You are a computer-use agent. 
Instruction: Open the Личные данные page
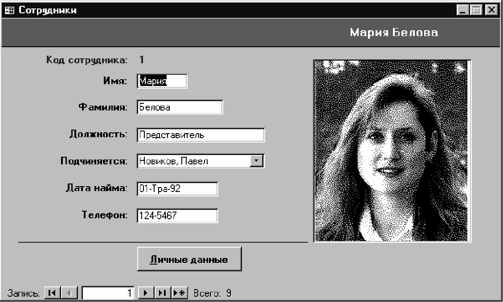[x=189, y=259]
